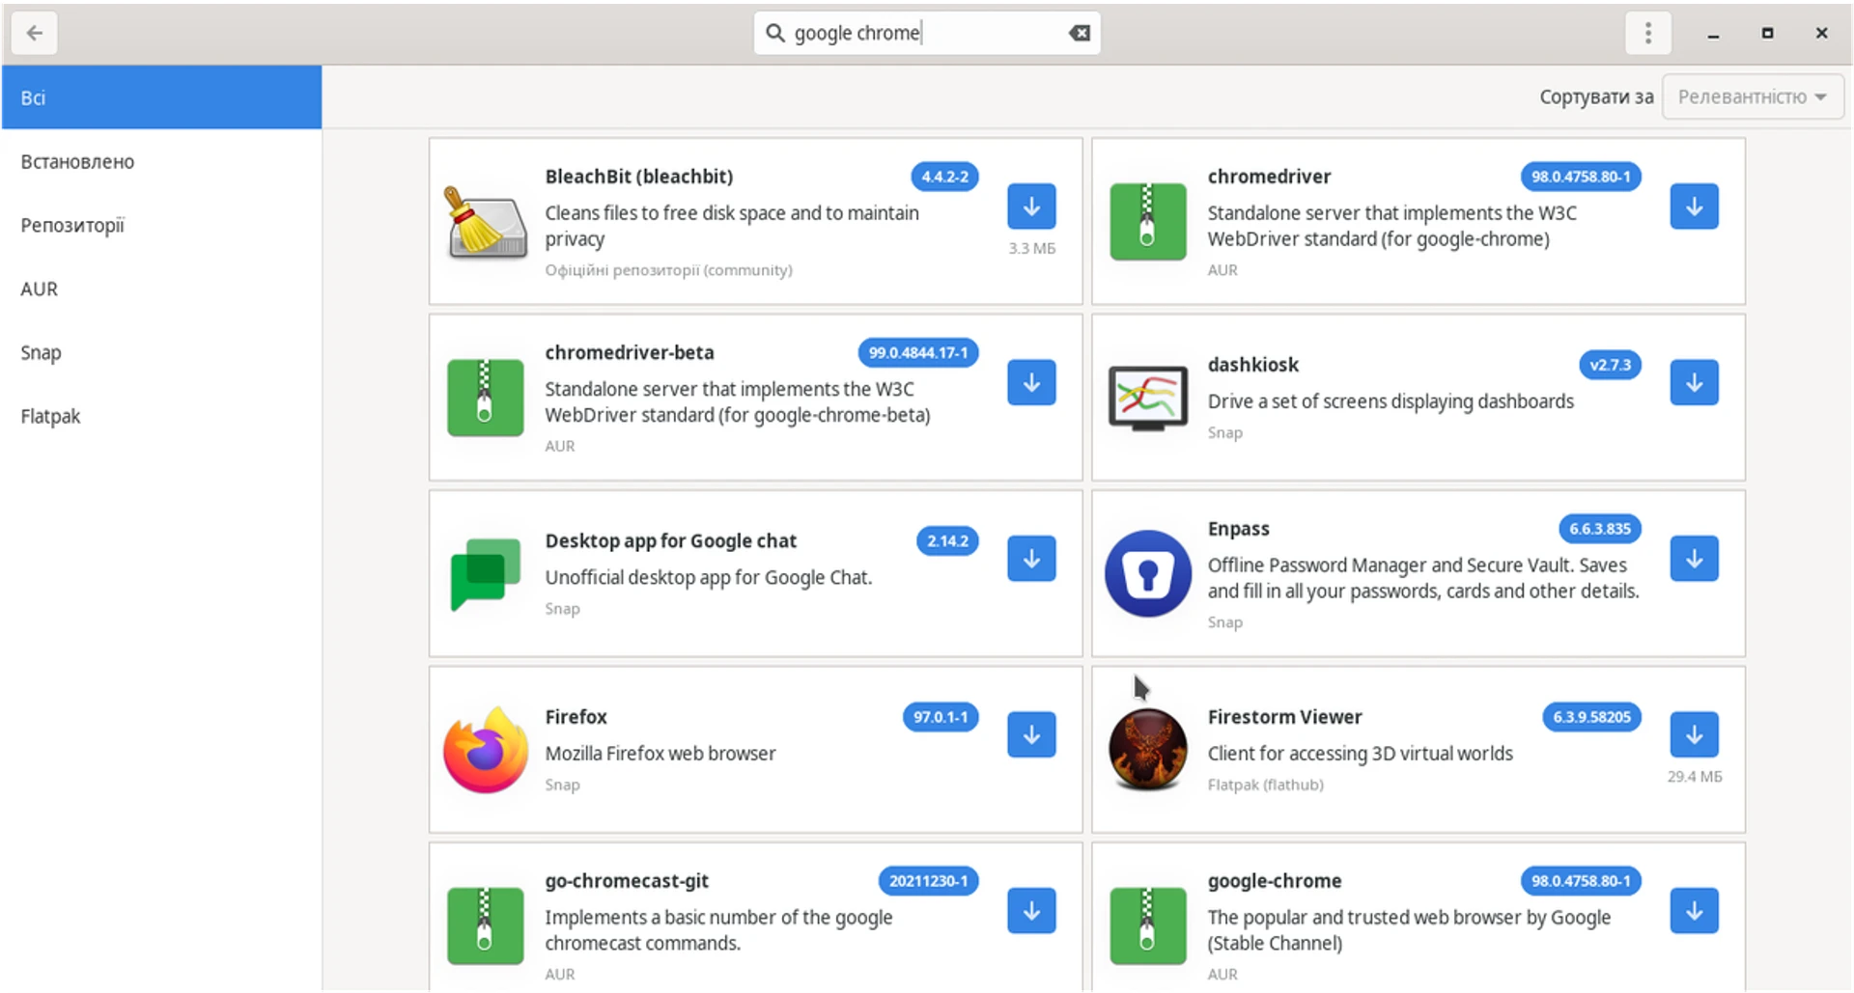The width and height of the screenshot is (1854, 993).
Task: Click the google-chrome package icon
Action: coord(1148,926)
